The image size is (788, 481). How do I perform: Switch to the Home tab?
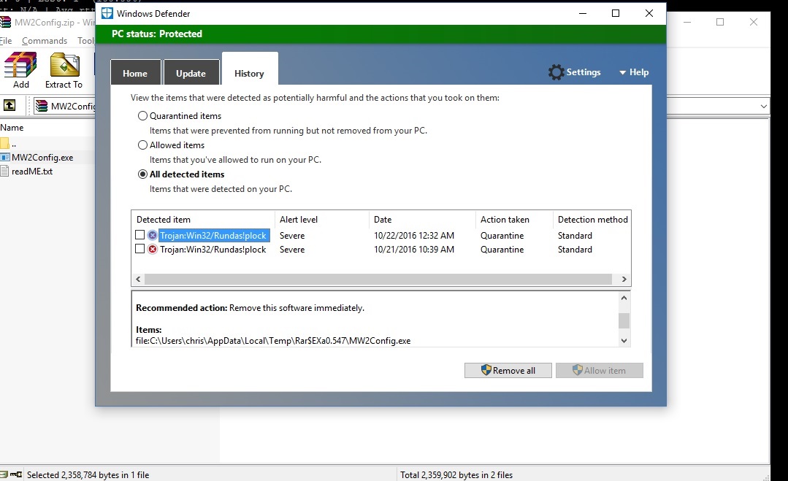click(135, 74)
